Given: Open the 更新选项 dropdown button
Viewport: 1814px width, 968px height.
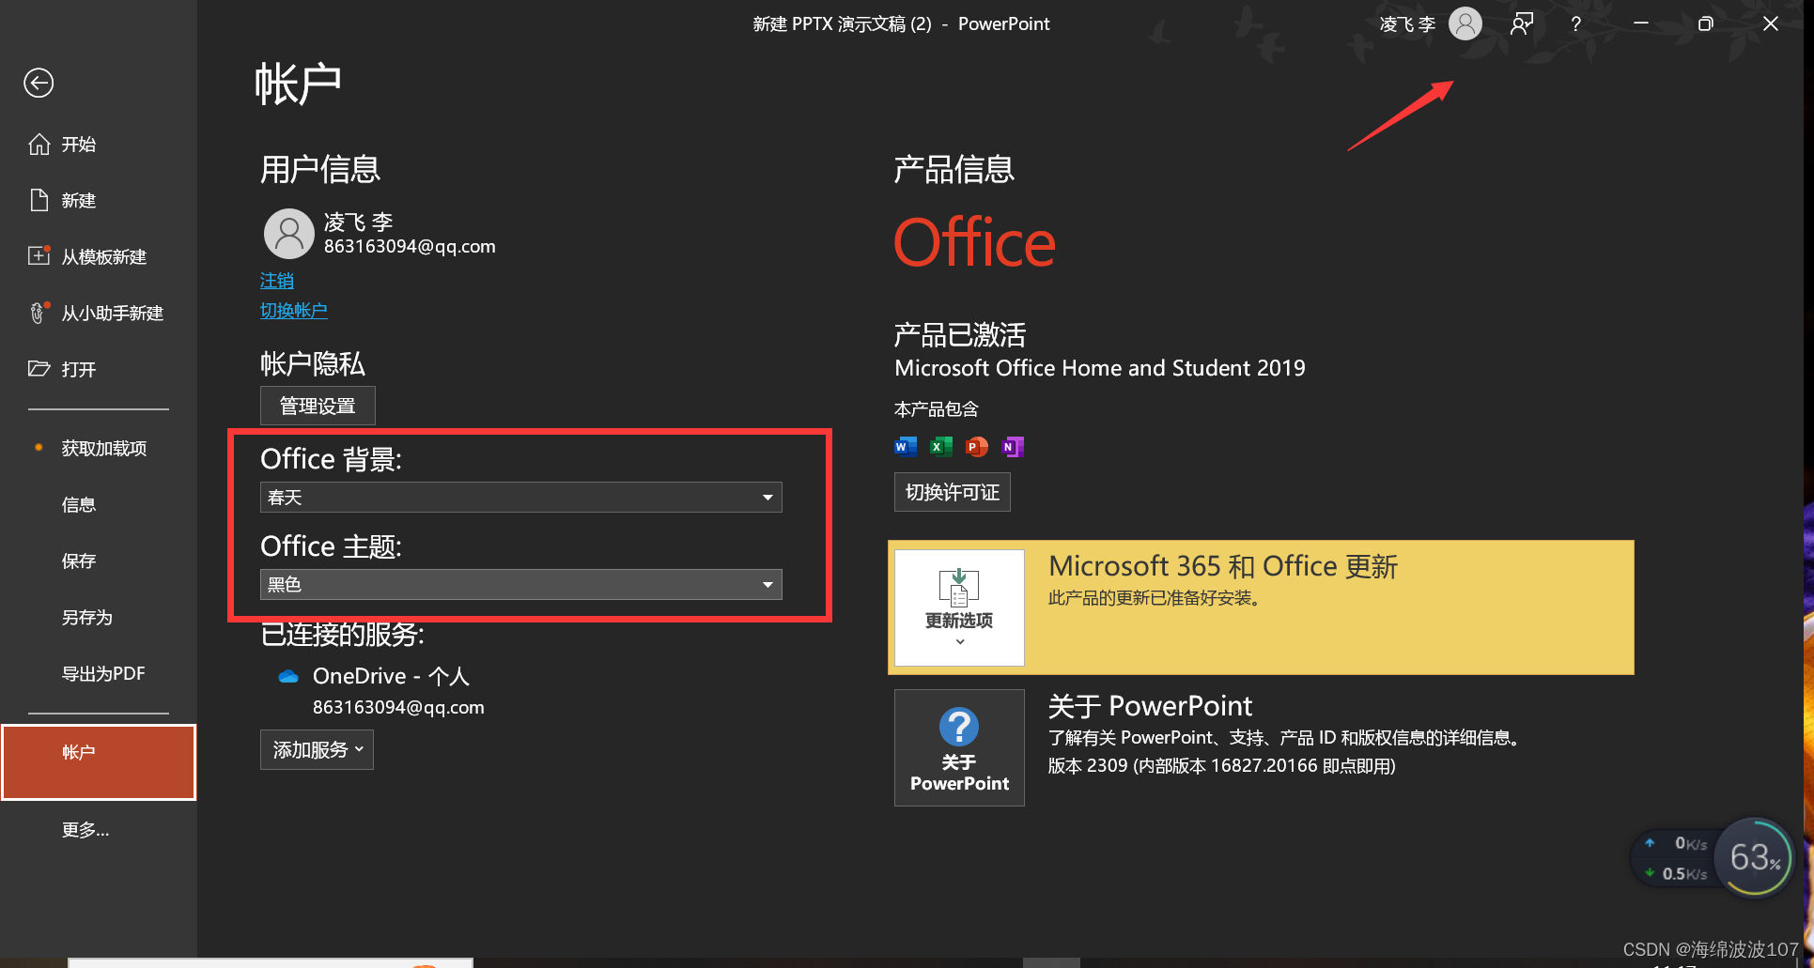Looking at the screenshot, I should click(x=959, y=607).
